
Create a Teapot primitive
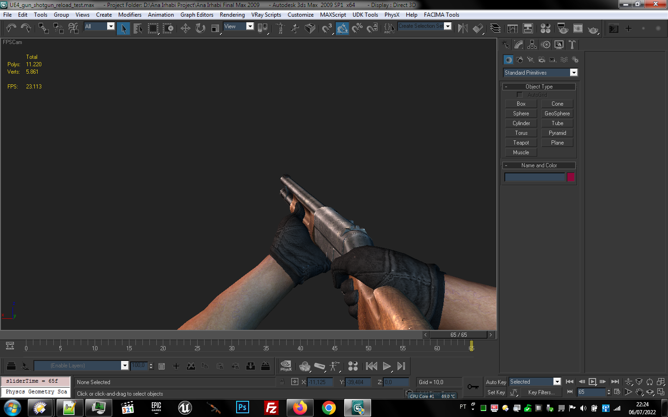(520, 143)
